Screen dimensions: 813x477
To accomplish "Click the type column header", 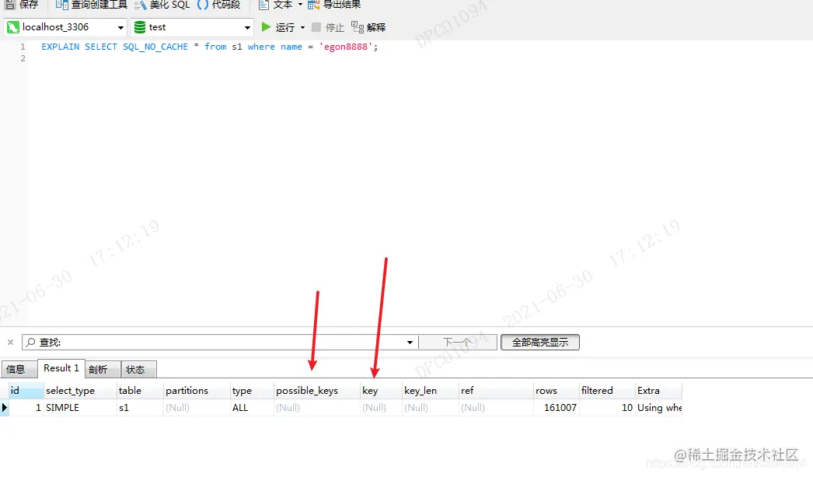I will [x=252, y=391].
